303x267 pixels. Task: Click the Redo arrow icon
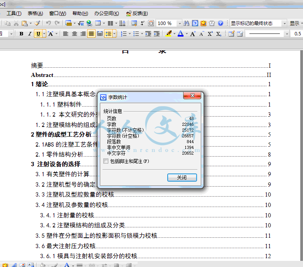[57, 23]
